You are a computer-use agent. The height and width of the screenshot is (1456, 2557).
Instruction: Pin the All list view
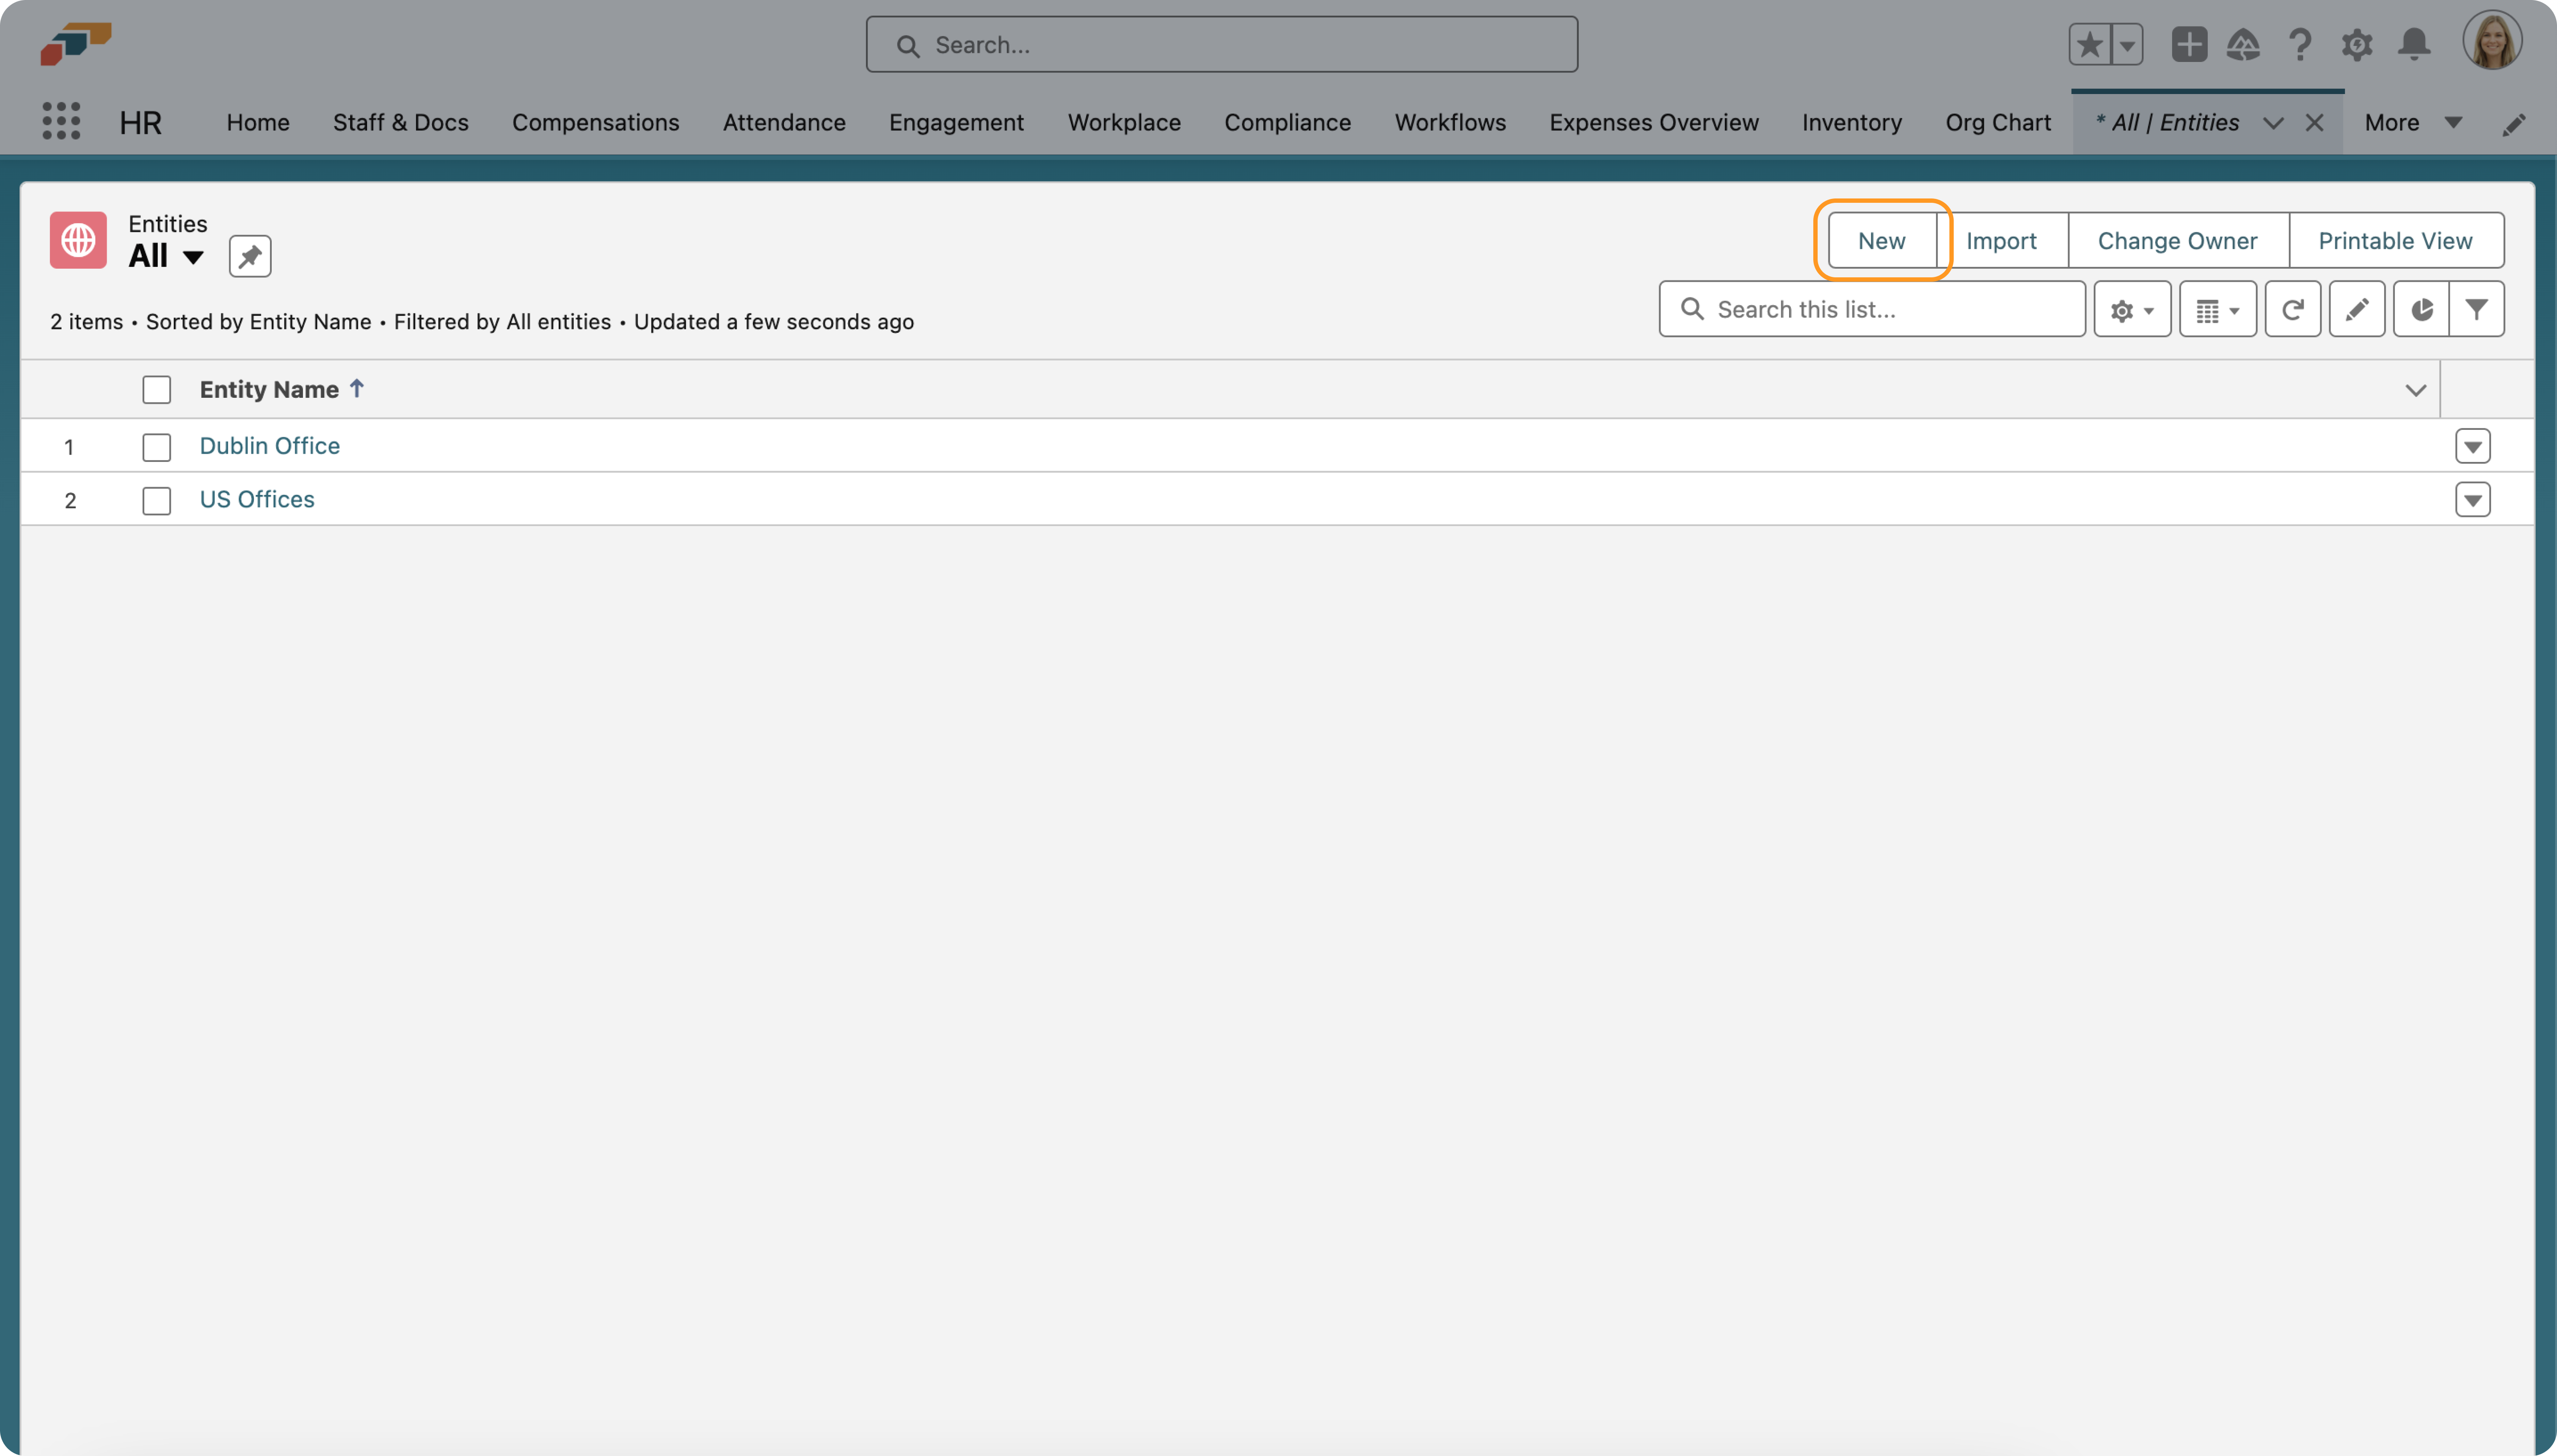250,256
